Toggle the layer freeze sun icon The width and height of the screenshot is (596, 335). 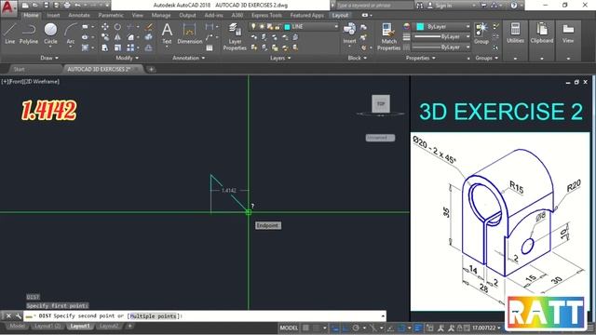tap(262, 27)
